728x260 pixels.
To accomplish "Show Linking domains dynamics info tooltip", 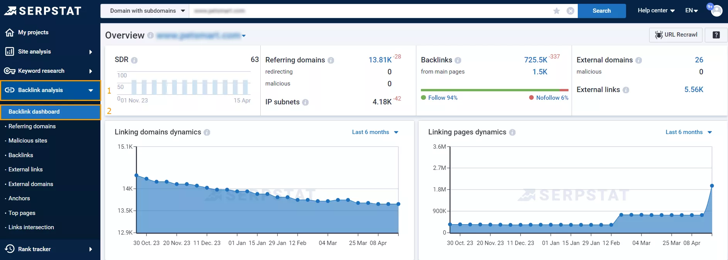I will tap(207, 133).
